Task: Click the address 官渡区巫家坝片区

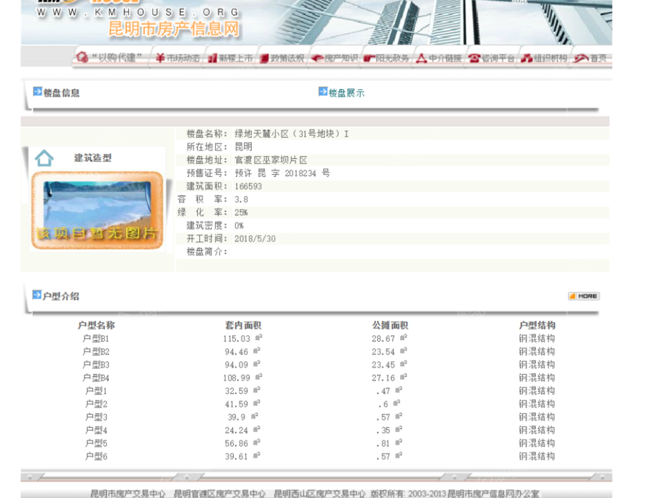Action: pos(271,160)
